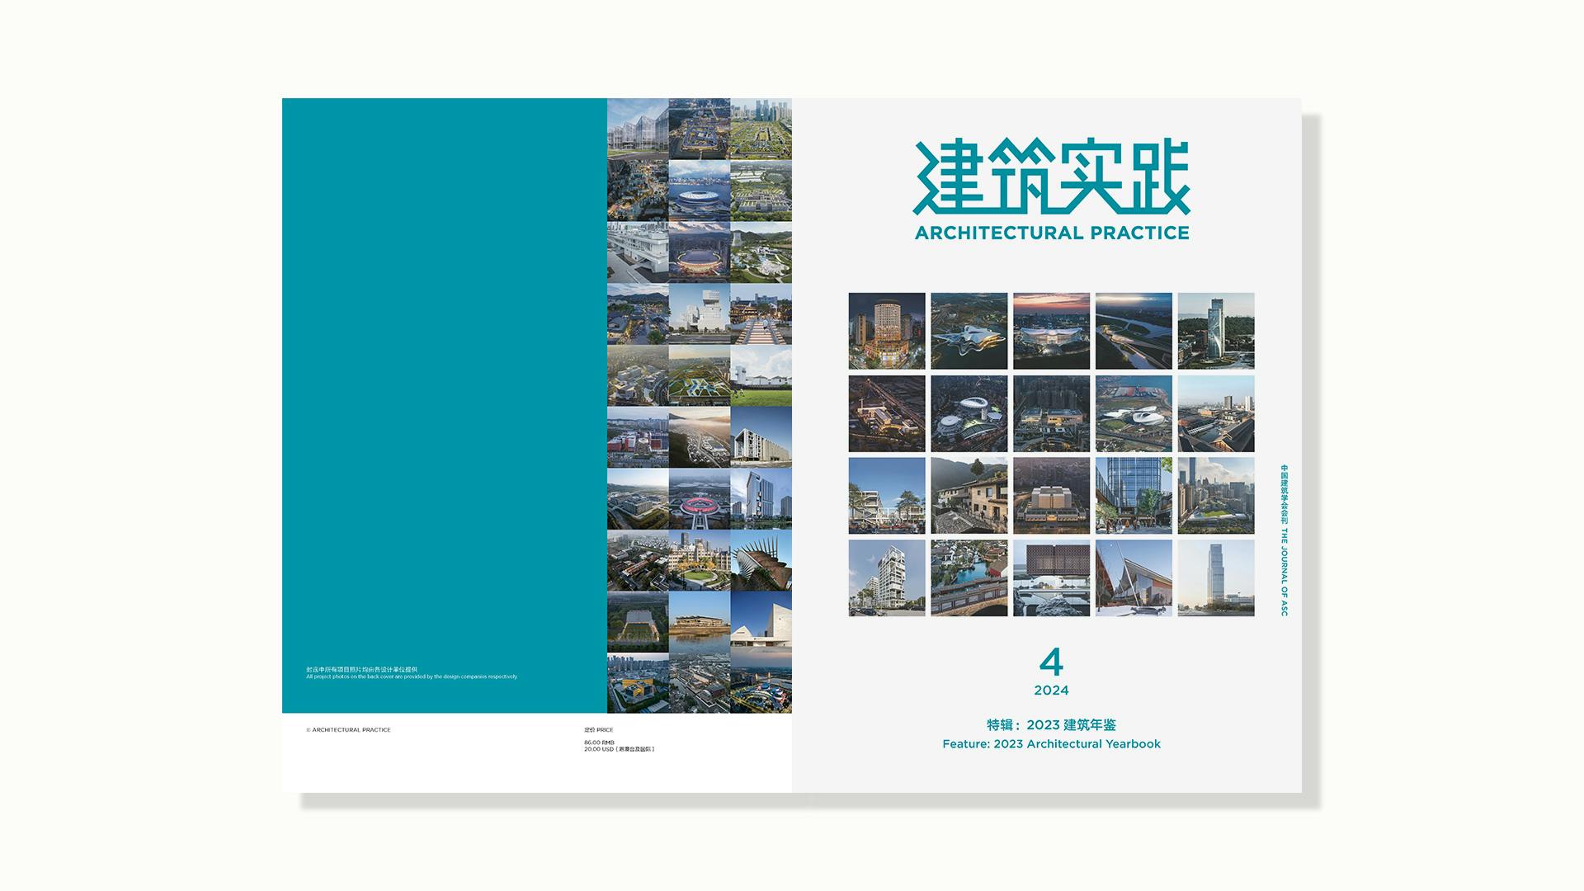Open the stone village houses with mountain photo
The image size is (1584, 891).
coord(969,496)
